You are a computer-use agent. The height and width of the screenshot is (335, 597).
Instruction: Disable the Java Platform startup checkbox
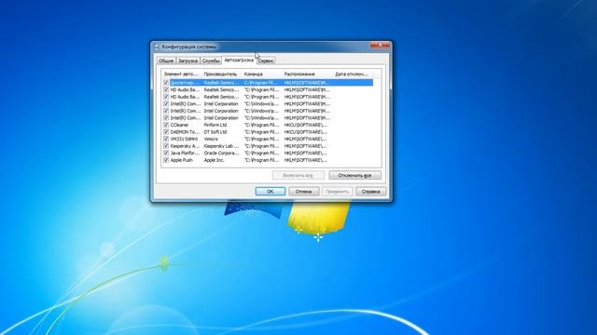(x=166, y=153)
